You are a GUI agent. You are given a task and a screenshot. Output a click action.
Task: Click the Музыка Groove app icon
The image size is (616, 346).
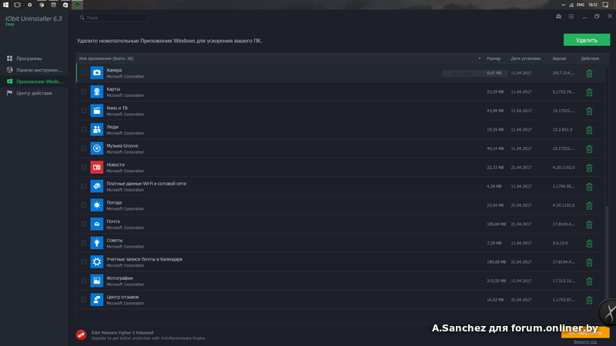click(x=97, y=148)
